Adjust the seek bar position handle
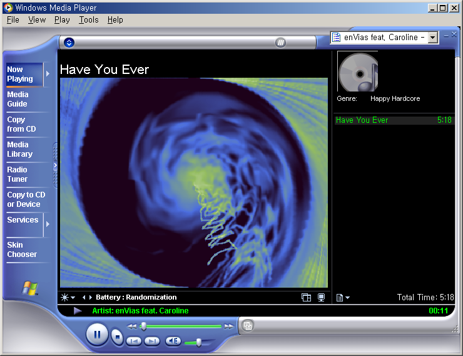This screenshot has width=463, height=356. coord(143,326)
